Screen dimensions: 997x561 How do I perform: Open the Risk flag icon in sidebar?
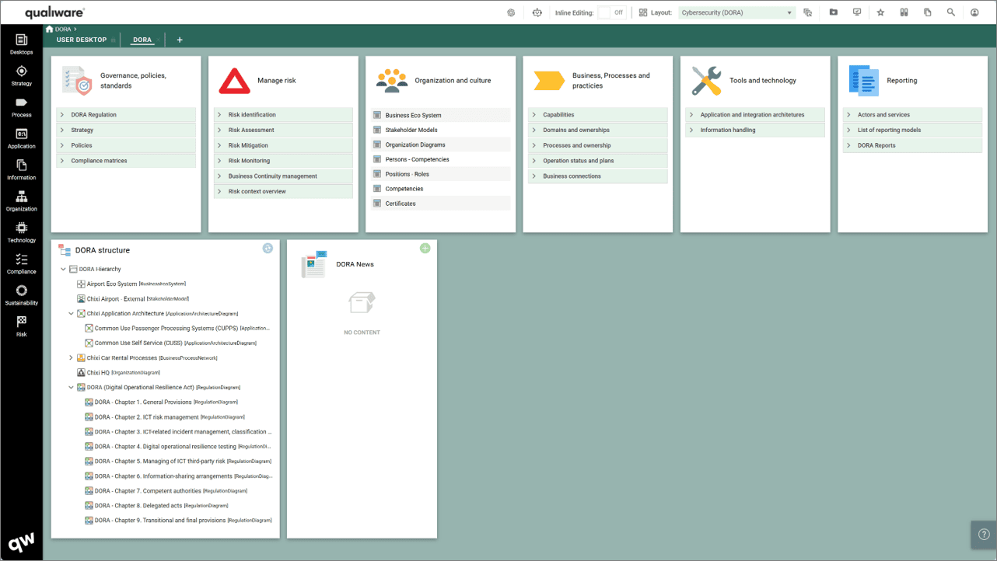[x=21, y=326]
